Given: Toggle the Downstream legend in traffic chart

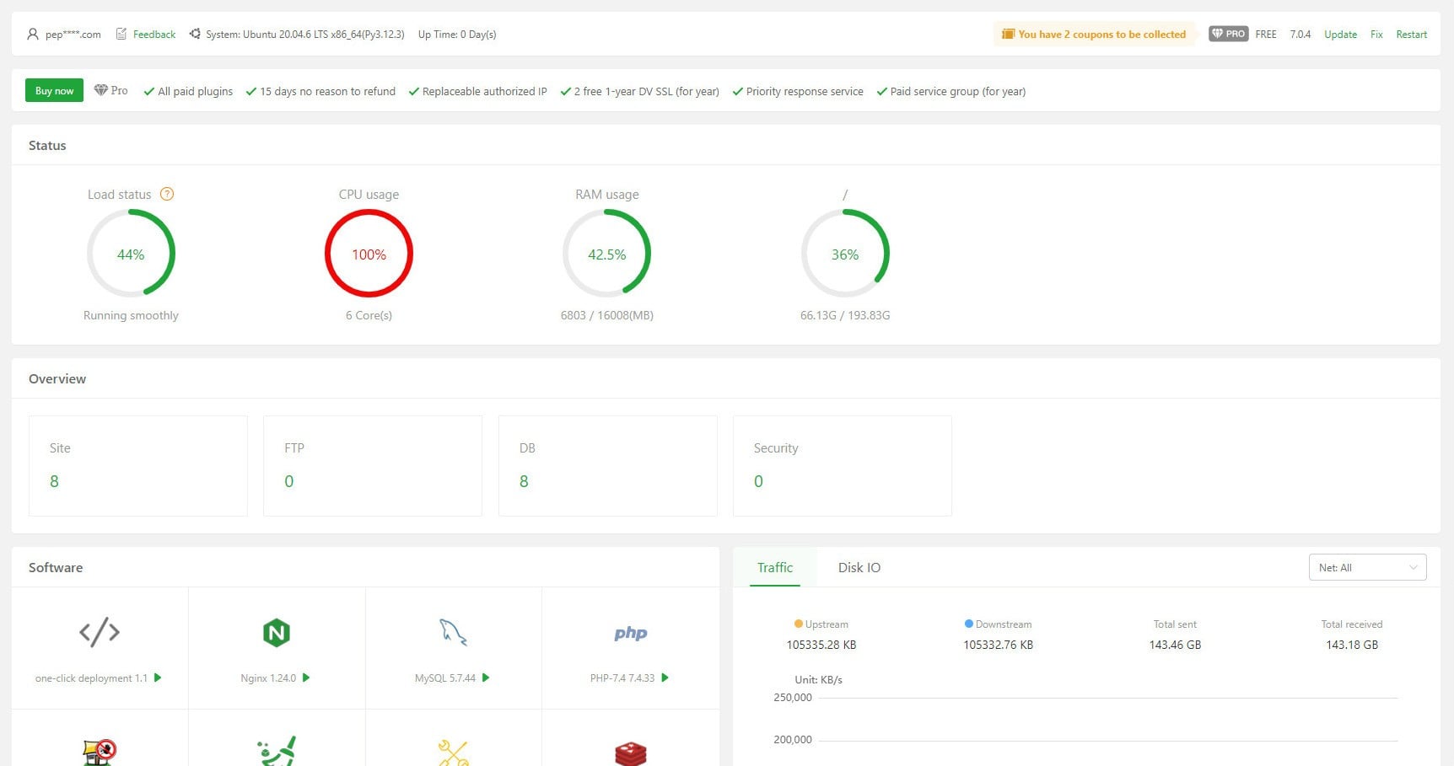Looking at the screenshot, I should click(998, 624).
